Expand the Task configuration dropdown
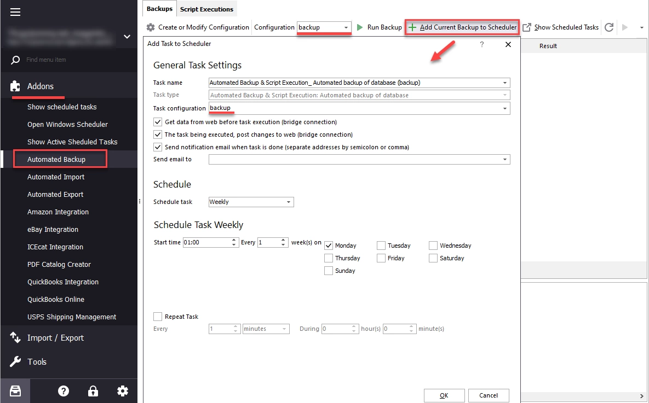 [505, 108]
